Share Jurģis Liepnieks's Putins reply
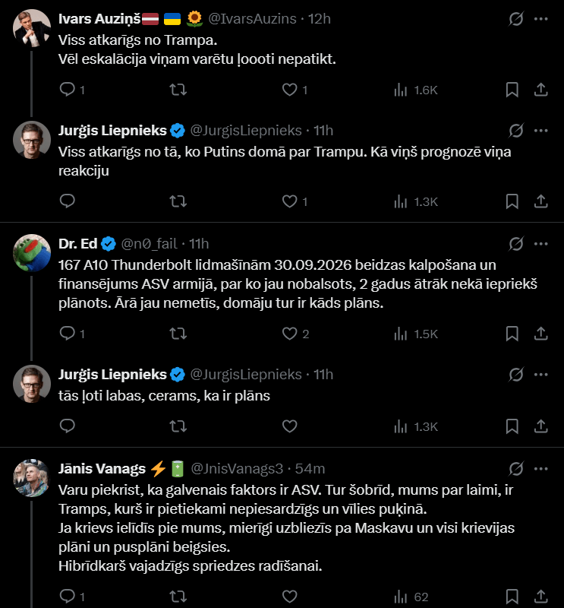564x608 pixels. tap(540, 201)
